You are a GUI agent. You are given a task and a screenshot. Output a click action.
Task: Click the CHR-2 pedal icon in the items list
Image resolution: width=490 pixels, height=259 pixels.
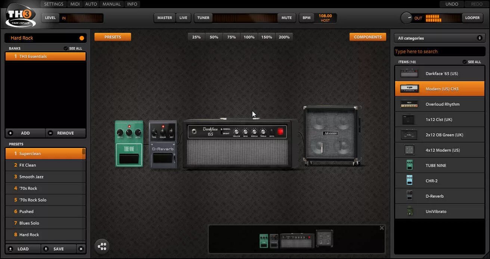409,181
